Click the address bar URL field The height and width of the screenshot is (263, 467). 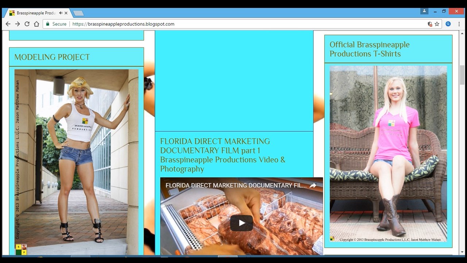click(x=243, y=24)
